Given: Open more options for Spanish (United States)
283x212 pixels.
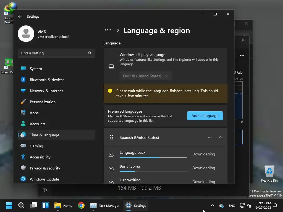Looking at the screenshot, I should 210,137.
